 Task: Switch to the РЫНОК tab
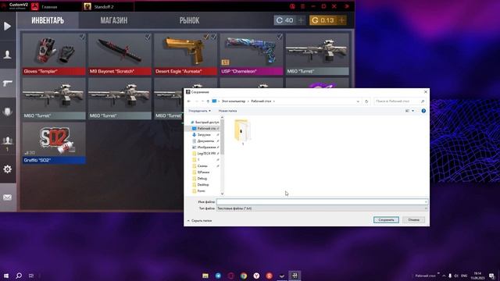pyautogui.click(x=189, y=21)
